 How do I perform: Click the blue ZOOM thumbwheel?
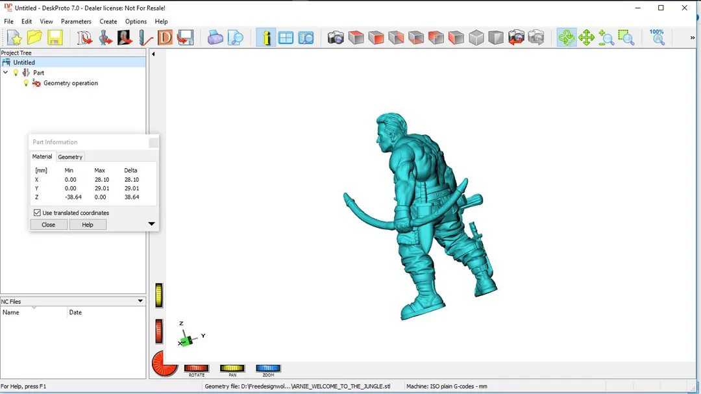pos(268,368)
